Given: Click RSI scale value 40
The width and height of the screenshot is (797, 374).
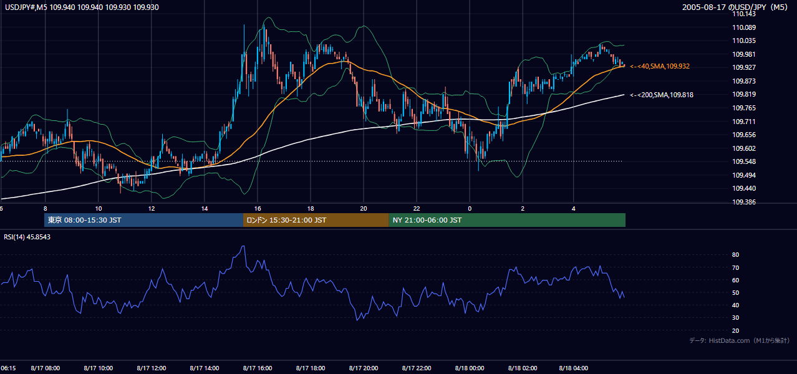Looking at the screenshot, I should pos(735,305).
